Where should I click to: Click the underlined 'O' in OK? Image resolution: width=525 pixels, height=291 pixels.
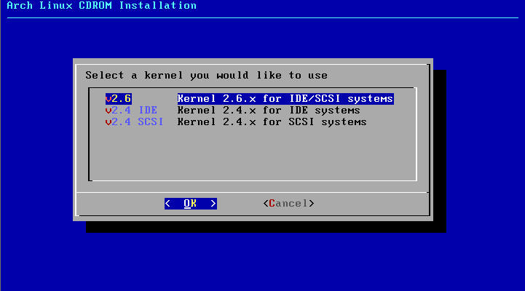(187, 204)
